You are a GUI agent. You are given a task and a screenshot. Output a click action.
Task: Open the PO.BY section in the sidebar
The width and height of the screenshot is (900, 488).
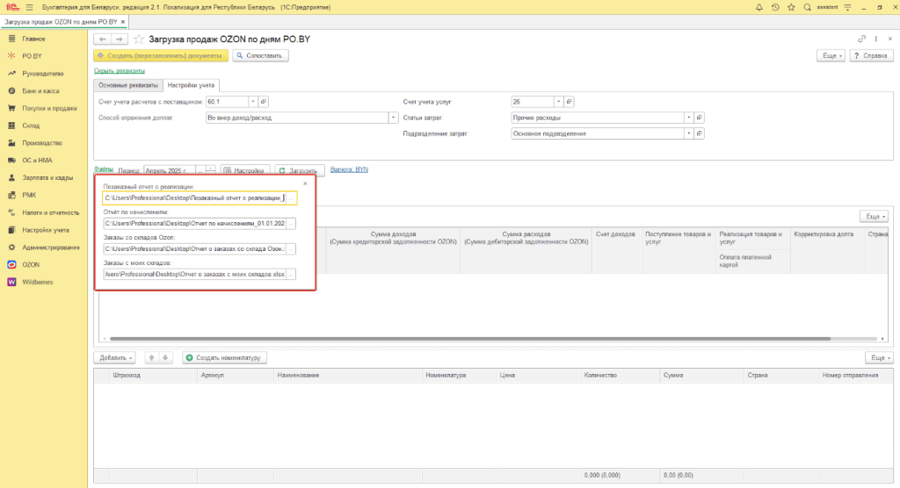click(33, 56)
